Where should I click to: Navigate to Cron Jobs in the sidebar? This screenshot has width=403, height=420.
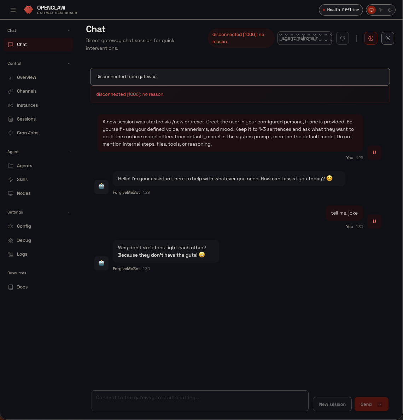tap(28, 133)
